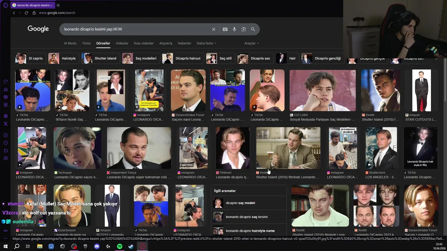Open Logitech G HUB from the taskbar
The image size is (447, 251).
pos(108,246)
